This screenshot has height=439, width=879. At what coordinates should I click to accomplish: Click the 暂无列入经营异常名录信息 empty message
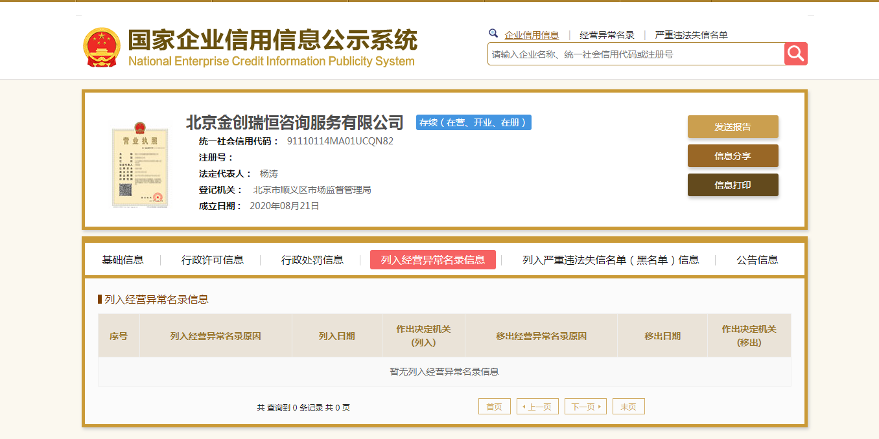point(444,372)
